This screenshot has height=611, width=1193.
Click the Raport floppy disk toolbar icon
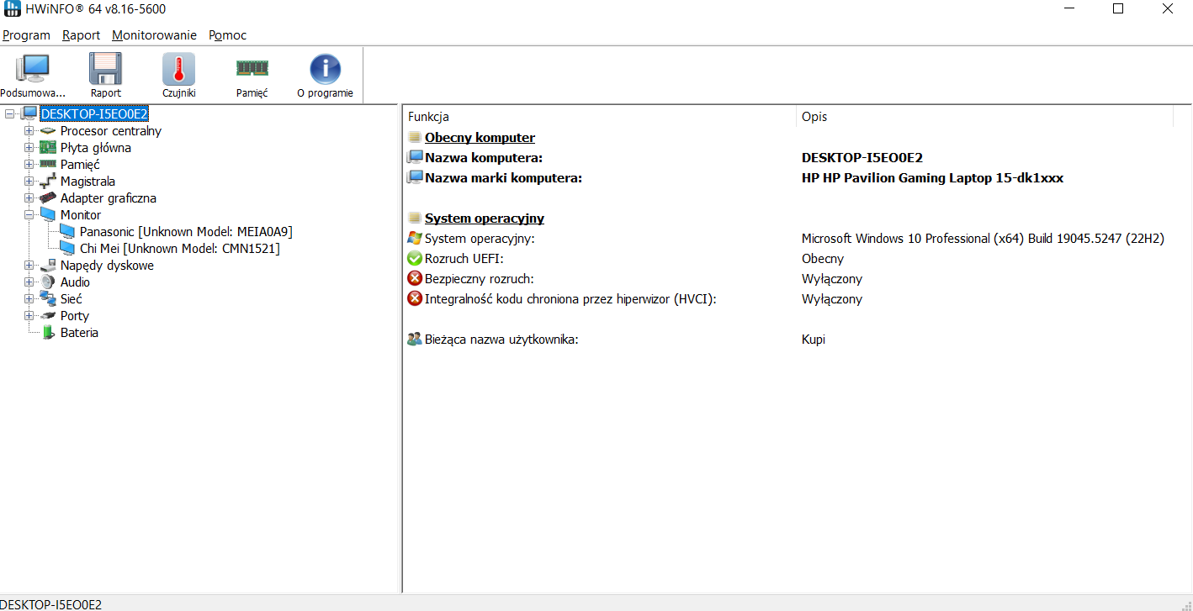(x=106, y=69)
